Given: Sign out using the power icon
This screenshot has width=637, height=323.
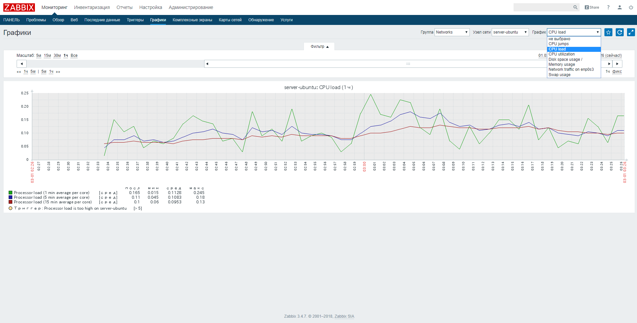Looking at the screenshot, I should [x=631, y=7].
